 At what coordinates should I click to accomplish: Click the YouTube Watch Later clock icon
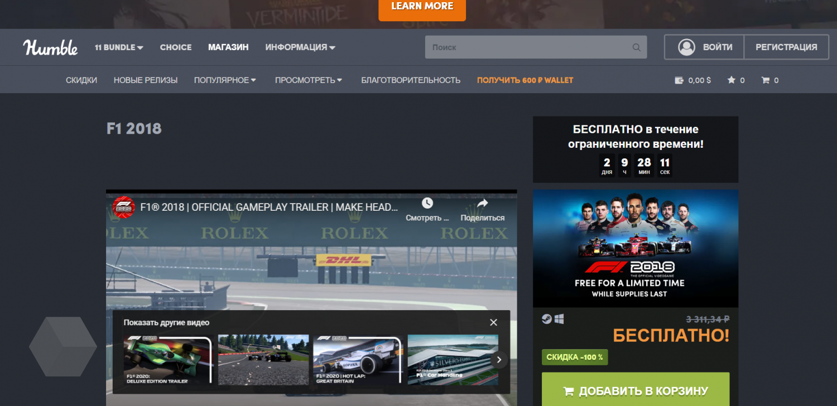point(427,204)
